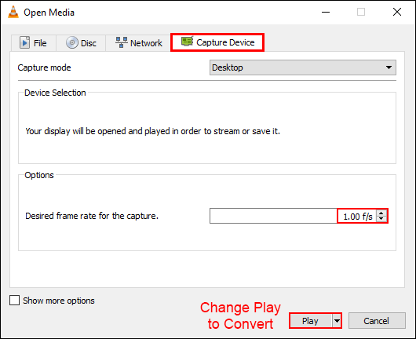Click the 'Capture mode' label

[x=44, y=67]
